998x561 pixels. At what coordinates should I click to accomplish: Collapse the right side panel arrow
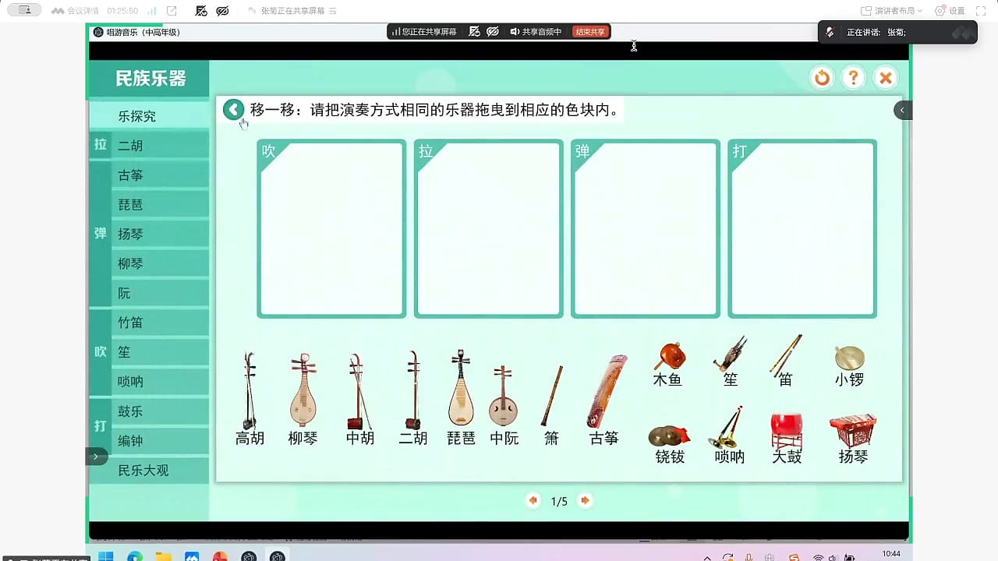902,110
